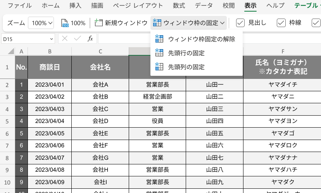321x193 pixels.
Task: Click the 山田九 cell
Action: coord(214,182)
